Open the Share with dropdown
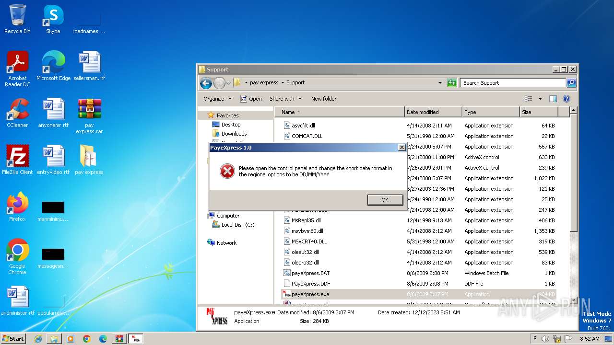 click(285, 99)
